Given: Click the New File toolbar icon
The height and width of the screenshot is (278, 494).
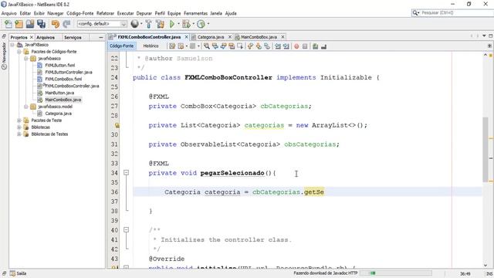Looking at the screenshot, I should click(8, 24).
